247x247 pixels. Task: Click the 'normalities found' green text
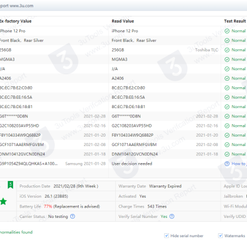coord(16,232)
